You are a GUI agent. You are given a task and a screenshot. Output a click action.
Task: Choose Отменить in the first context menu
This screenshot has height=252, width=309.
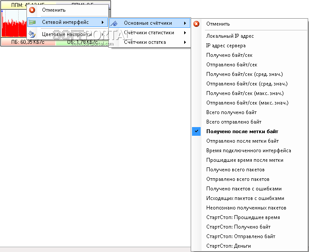click(x=68, y=10)
